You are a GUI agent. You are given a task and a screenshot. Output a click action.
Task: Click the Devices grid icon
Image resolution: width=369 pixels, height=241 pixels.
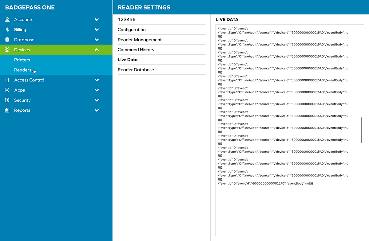click(x=7, y=50)
